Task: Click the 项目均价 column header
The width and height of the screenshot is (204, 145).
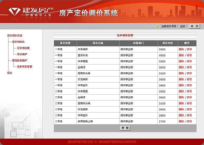Action: [167, 43]
